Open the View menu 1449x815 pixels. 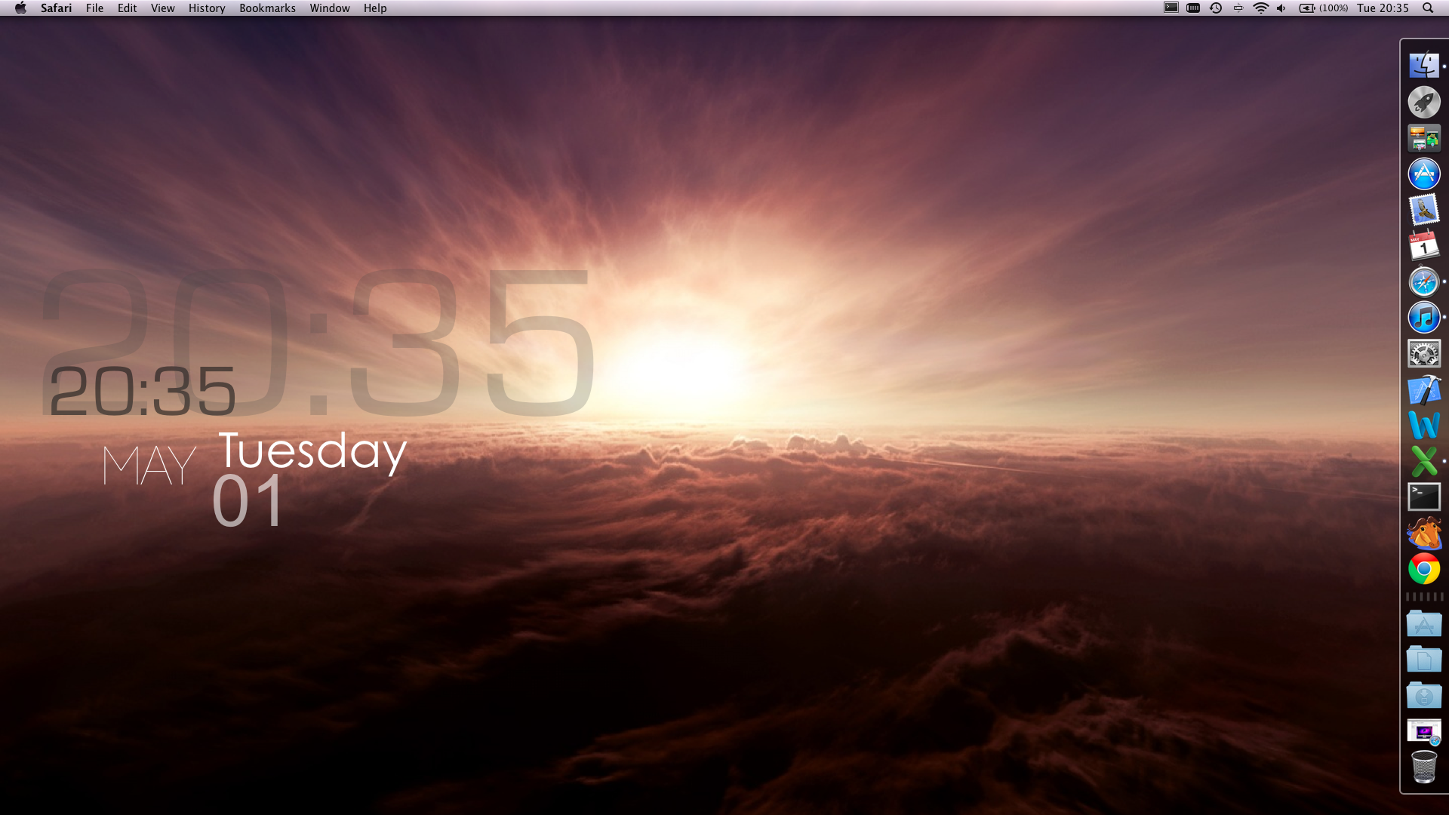pos(162,8)
